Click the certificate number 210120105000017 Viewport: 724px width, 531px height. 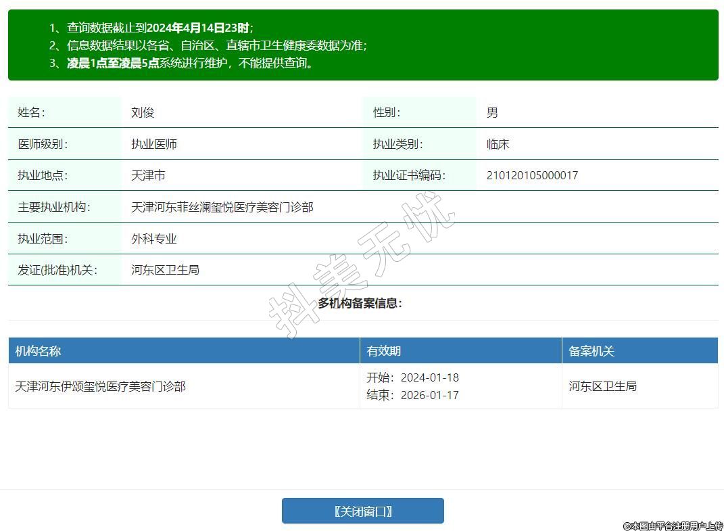(x=532, y=175)
